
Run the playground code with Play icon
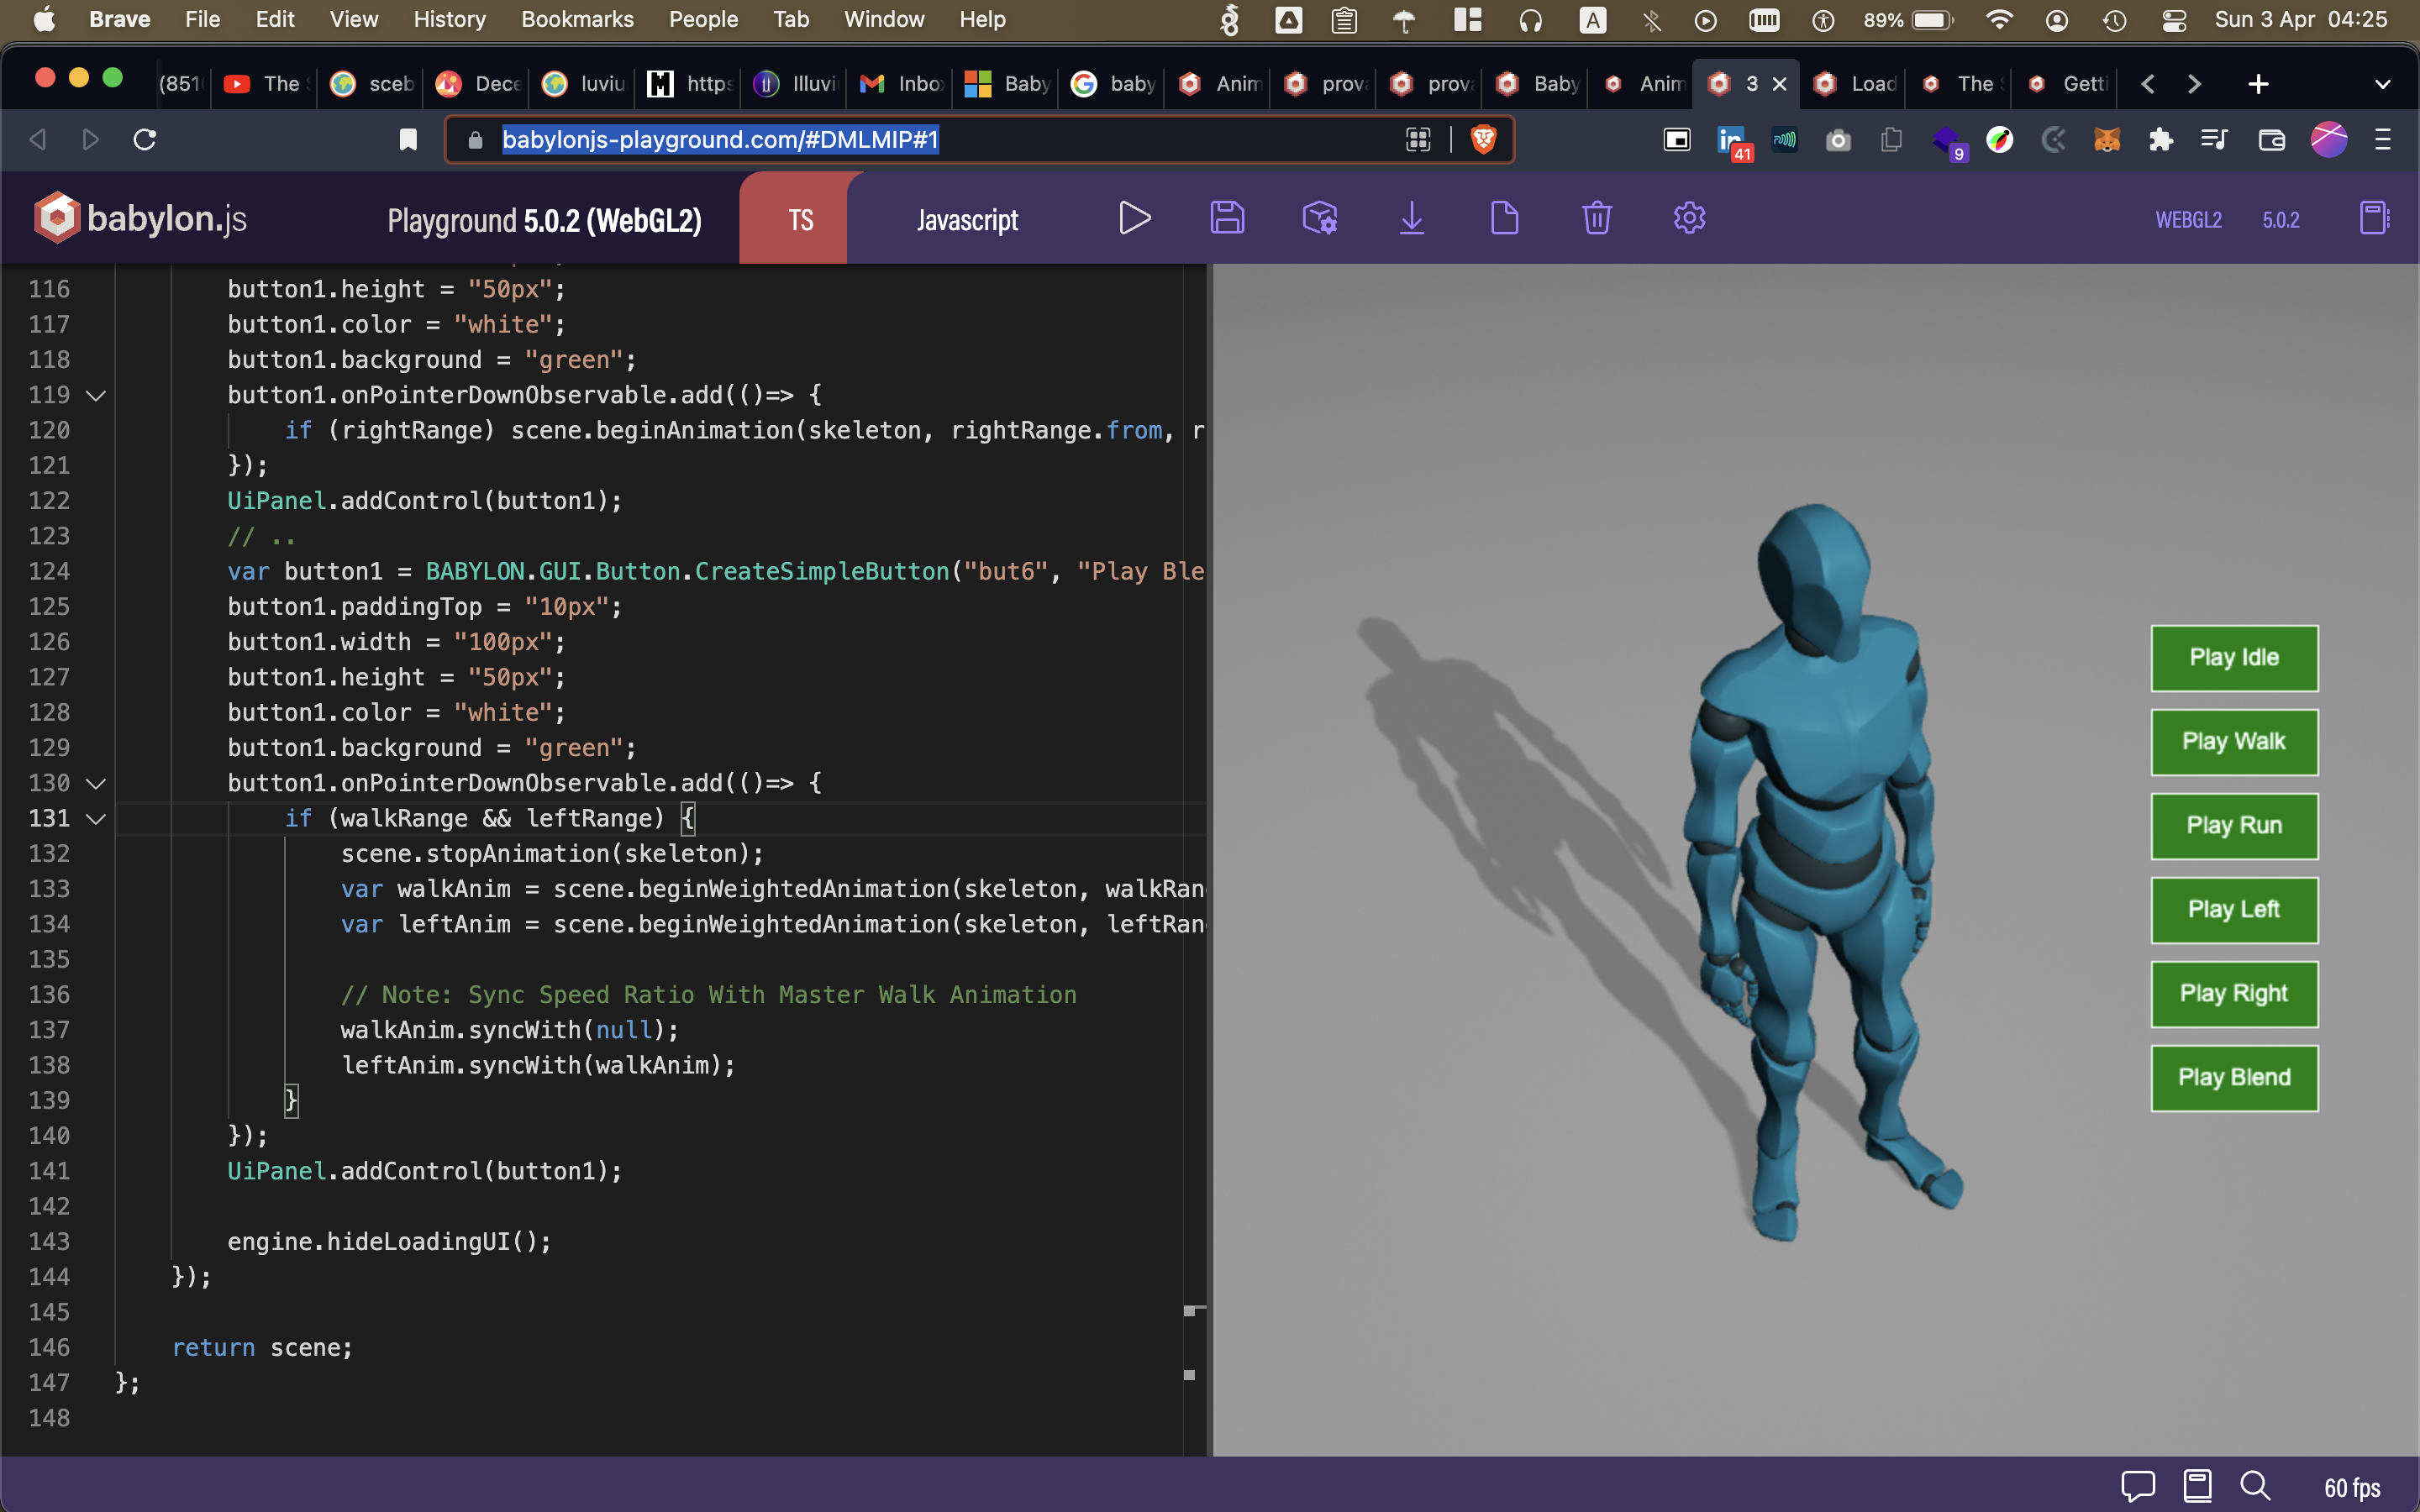[1134, 218]
